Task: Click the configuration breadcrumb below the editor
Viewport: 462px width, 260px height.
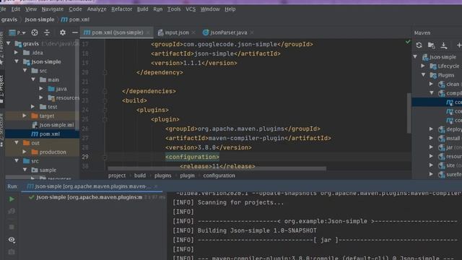Action: [x=219, y=175]
